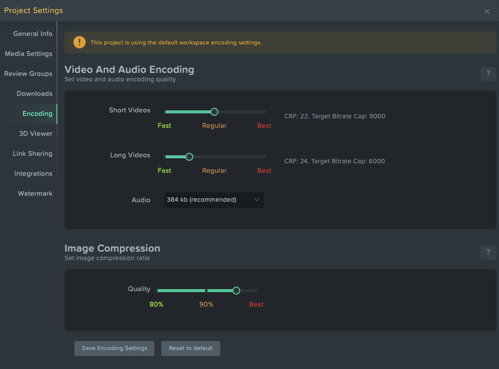Open the General Info settings tab
This screenshot has width=499, height=369.
[x=32, y=34]
